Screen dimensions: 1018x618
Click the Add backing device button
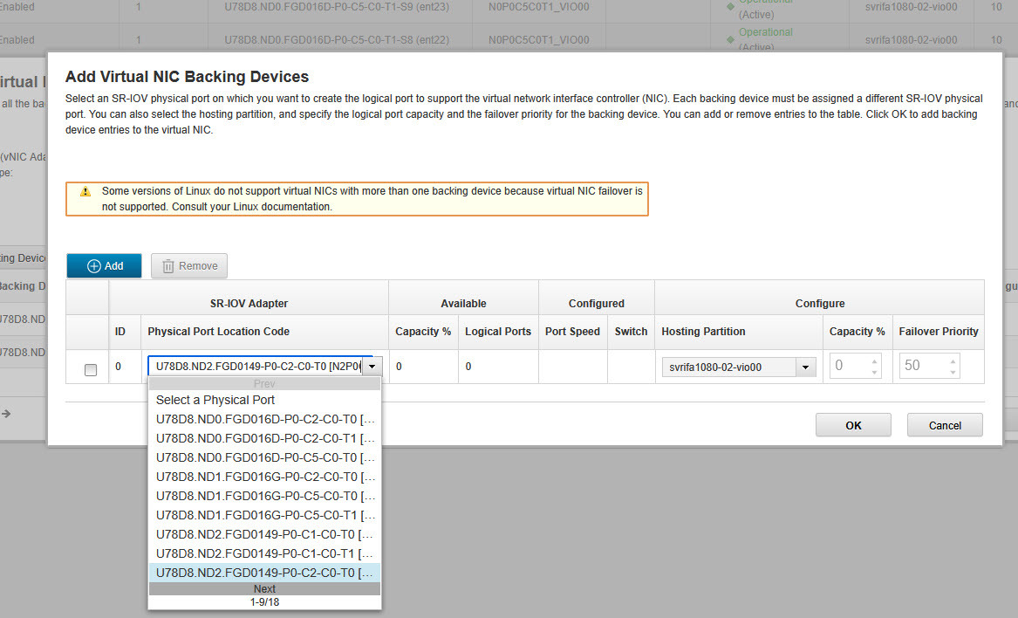104,266
